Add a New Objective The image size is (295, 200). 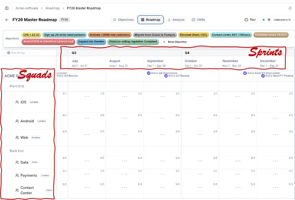pyautogui.click(x=175, y=42)
